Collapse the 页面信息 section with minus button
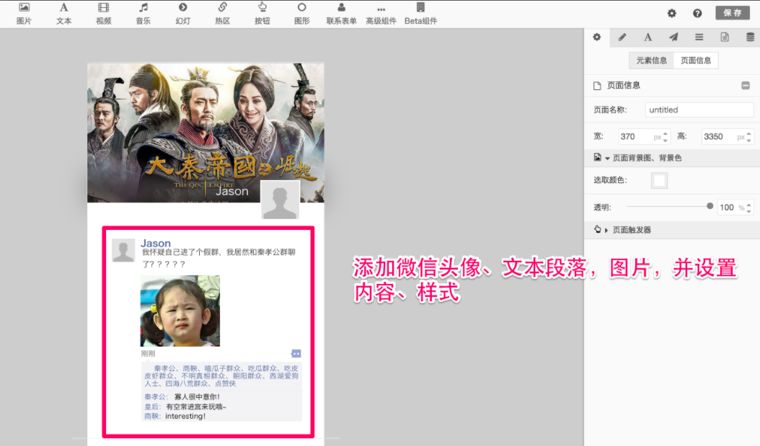 click(745, 86)
